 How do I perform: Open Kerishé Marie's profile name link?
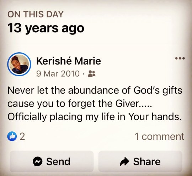[x=69, y=61]
